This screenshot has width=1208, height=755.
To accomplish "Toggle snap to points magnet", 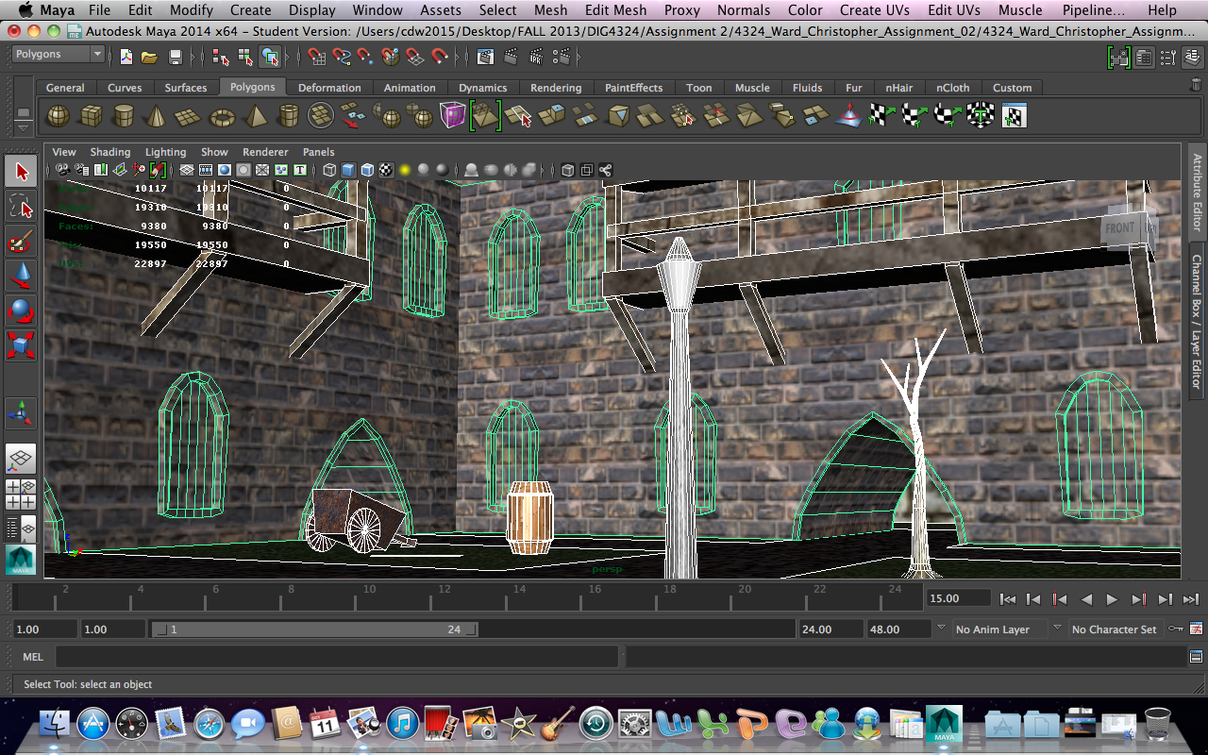I will click(x=365, y=57).
